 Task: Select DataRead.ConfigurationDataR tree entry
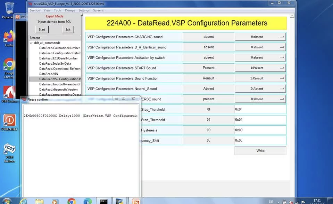[x=60, y=53]
